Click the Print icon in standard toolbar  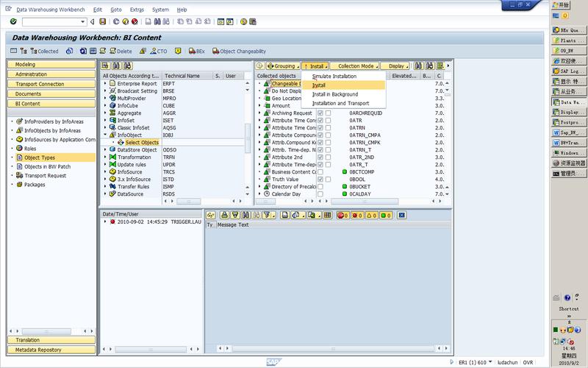[x=148, y=22]
